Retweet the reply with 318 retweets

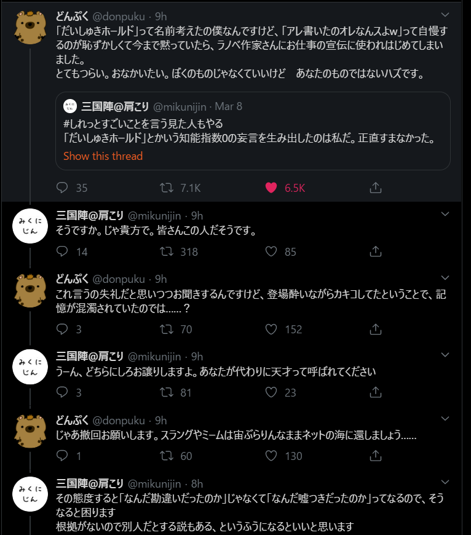click(x=166, y=252)
